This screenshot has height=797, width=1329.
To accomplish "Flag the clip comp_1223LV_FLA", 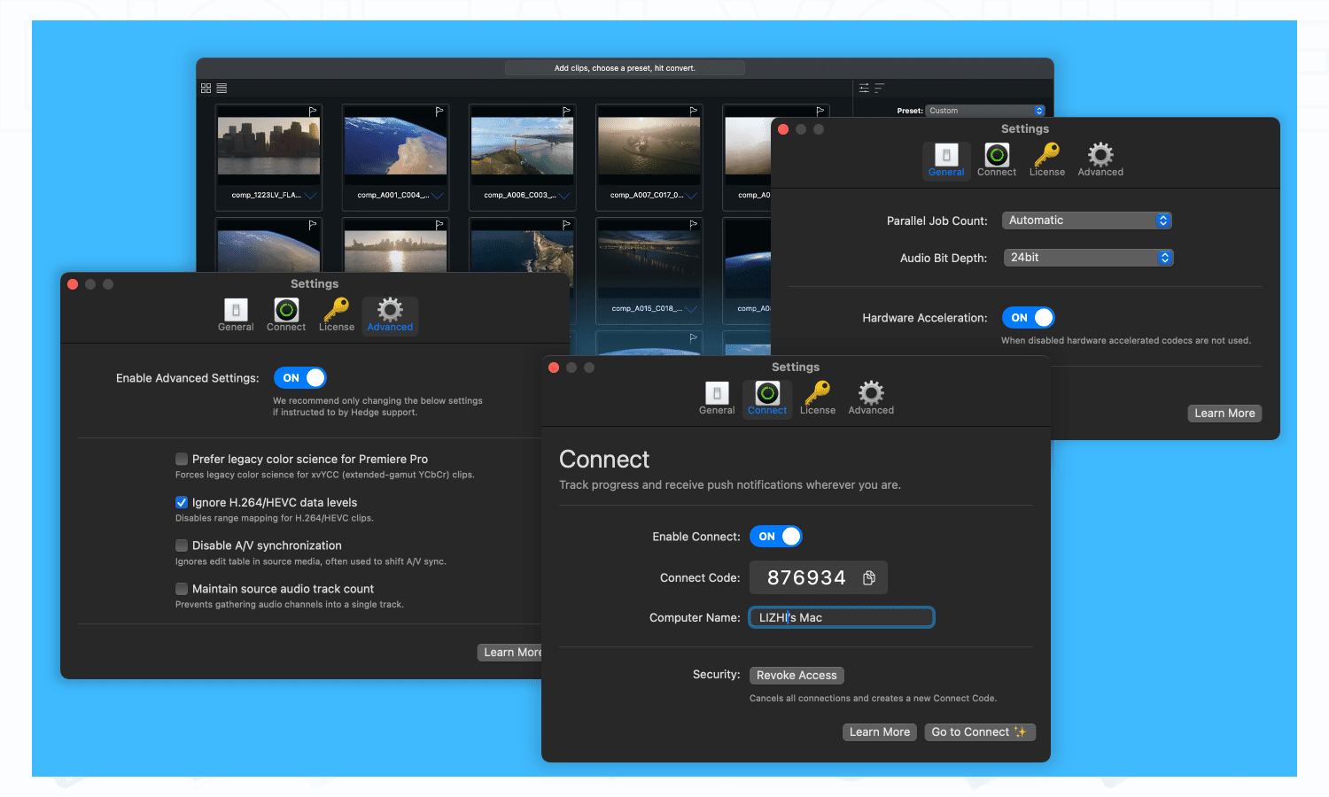I will click(x=312, y=109).
